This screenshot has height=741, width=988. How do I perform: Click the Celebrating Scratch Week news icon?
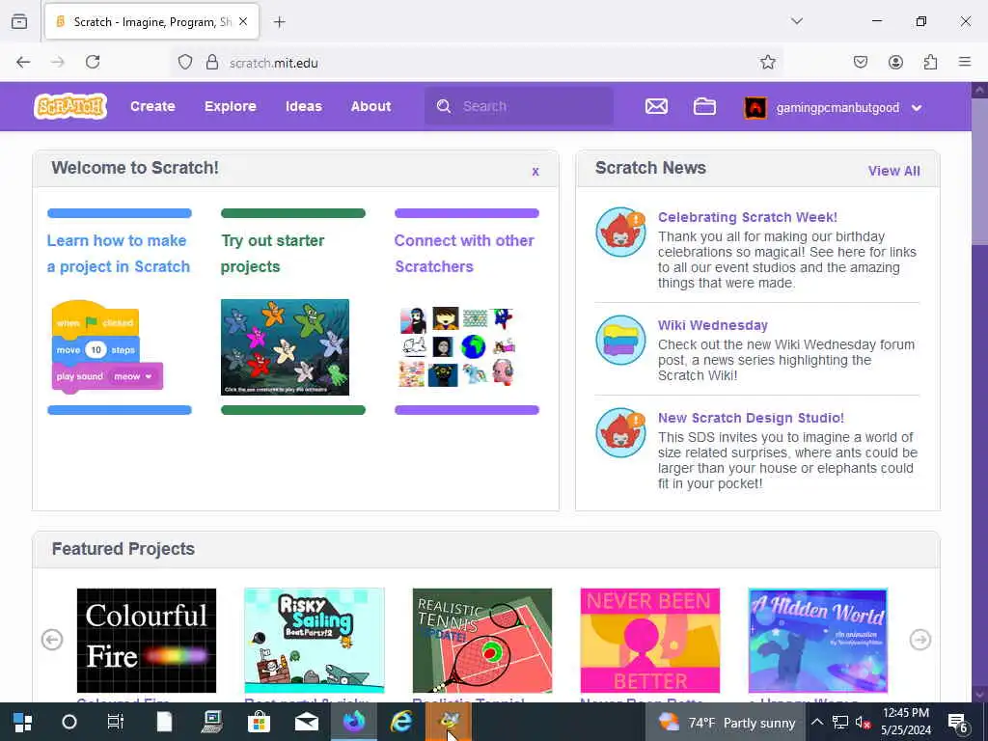(620, 232)
